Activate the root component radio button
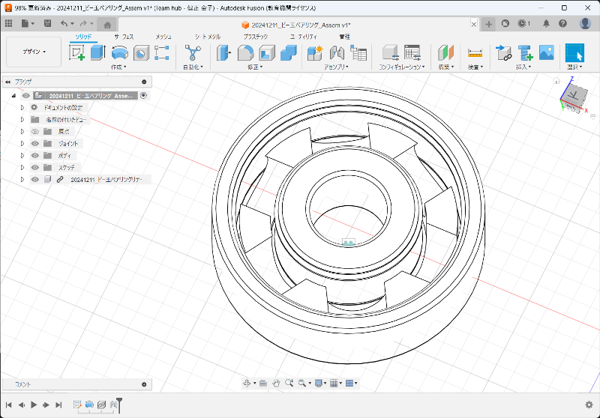600x418 pixels. (143, 96)
